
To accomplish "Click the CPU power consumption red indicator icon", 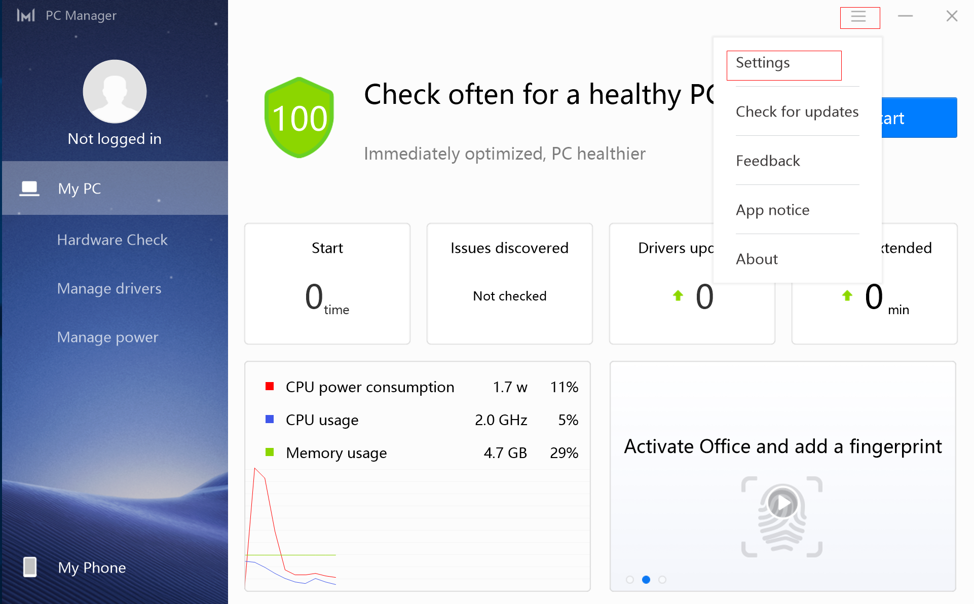I will [268, 387].
